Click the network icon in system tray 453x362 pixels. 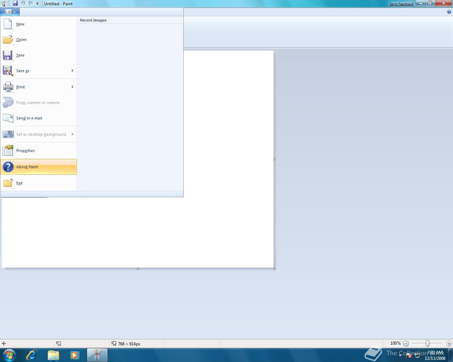[x=418, y=356]
